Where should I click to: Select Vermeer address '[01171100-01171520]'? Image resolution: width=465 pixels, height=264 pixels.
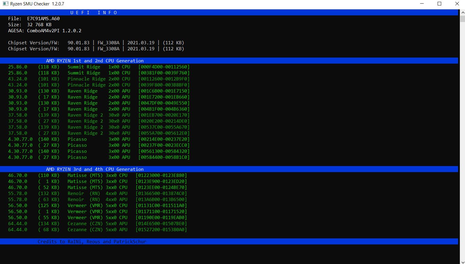161,212
